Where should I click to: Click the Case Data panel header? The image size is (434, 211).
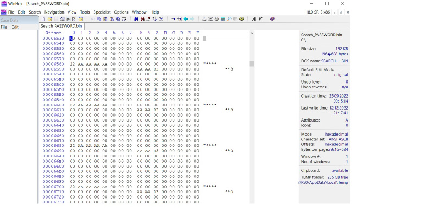tap(19, 20)
